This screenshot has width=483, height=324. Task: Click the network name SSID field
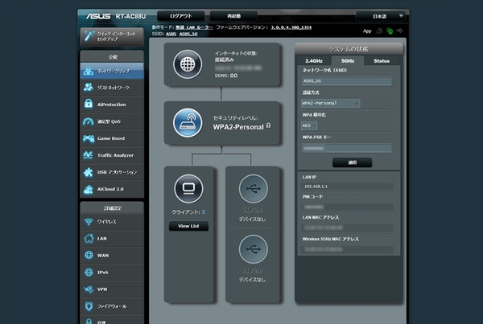click(x=346, y=81)
